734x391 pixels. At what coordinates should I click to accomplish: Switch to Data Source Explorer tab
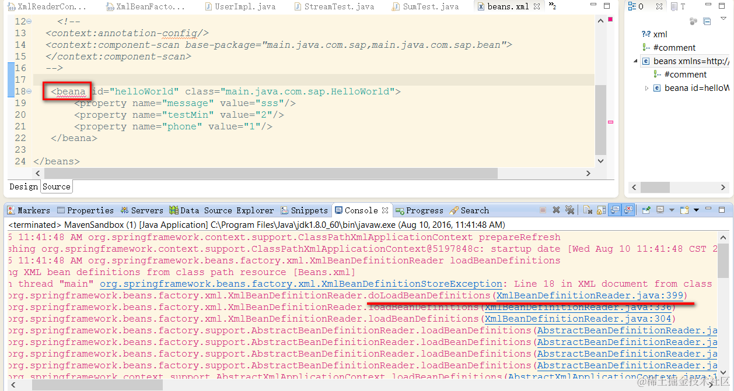tap(221, 210)
